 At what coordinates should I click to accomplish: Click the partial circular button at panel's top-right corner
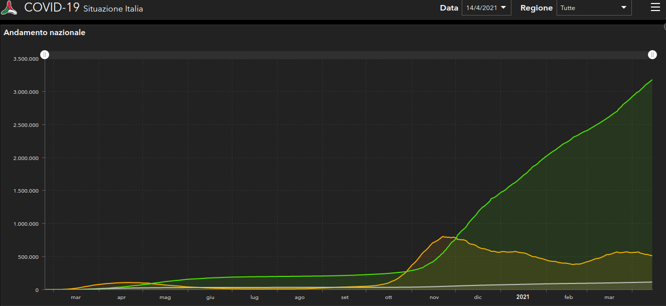pyautogui.click(x=663, y=27)
